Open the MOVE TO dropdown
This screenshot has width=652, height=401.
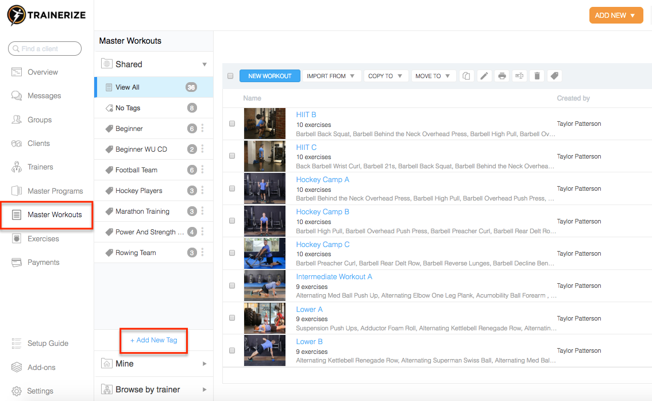coord(433,76)
